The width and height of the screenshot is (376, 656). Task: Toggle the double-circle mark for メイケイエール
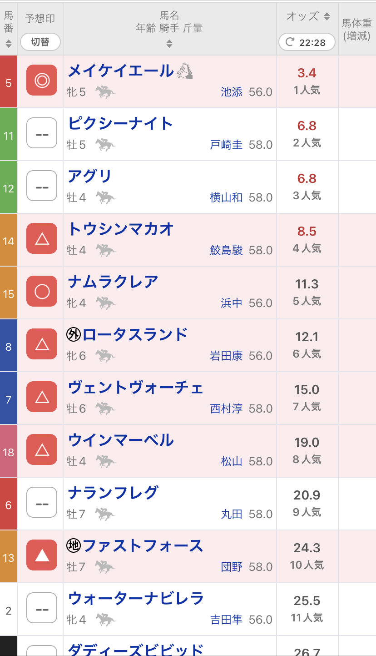(42, 81)
